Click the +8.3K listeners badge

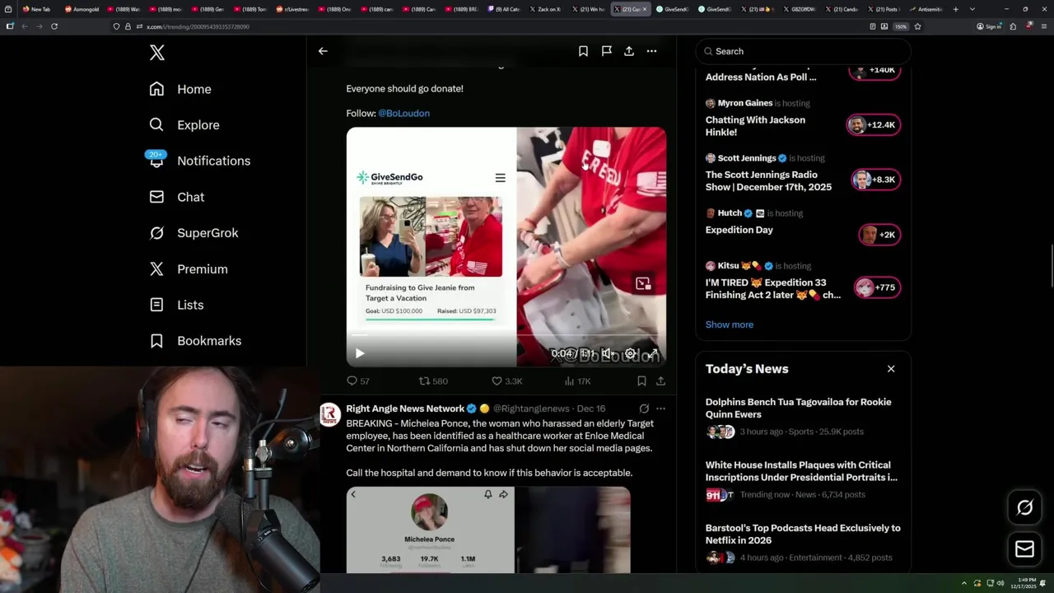click(x=876, y=180)
